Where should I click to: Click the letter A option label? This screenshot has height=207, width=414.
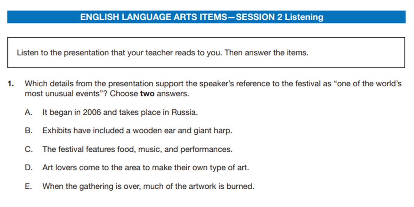click(x=29, y=112)
